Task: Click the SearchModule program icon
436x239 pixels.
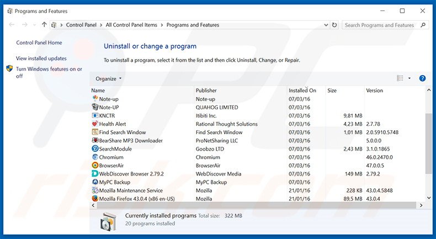Action: coord(95,148)
